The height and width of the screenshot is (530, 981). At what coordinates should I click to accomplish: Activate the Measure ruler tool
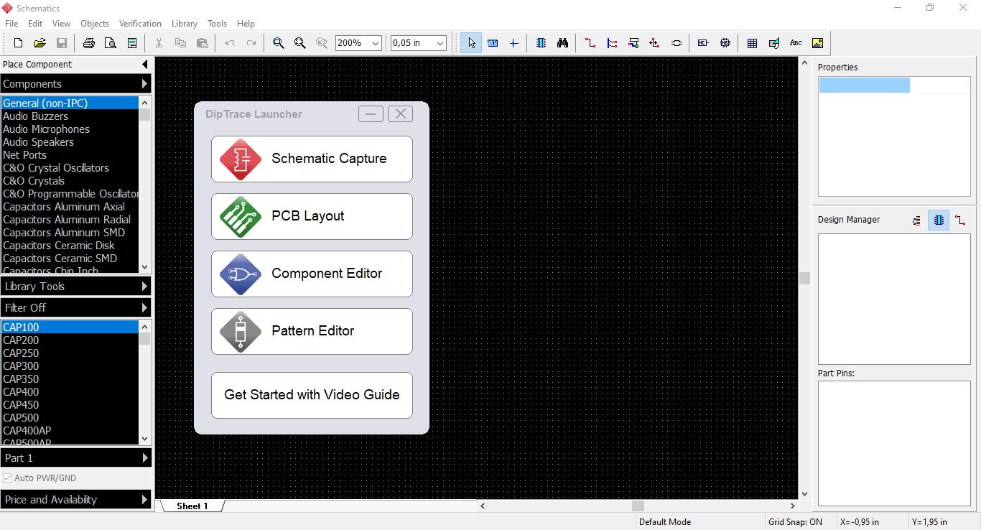click(x=493, y=43)
